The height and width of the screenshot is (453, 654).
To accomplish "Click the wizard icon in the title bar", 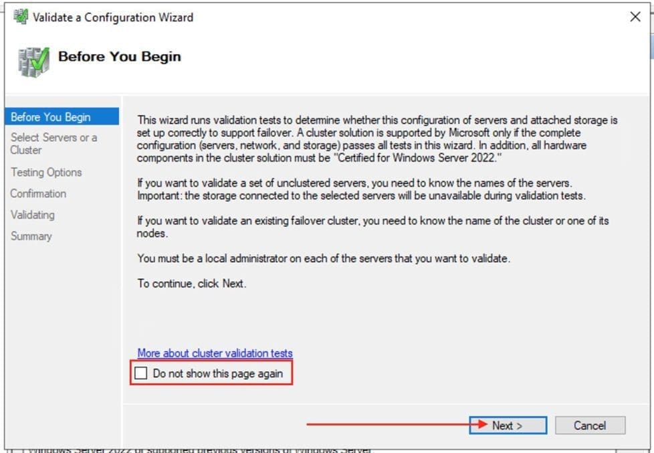I will click(21, 17).
